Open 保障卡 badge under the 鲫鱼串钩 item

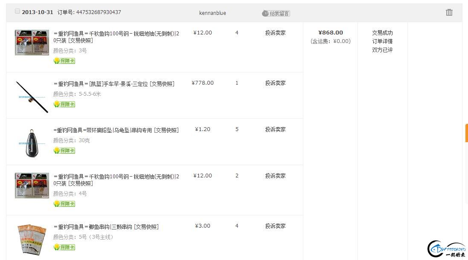pyautogui.click(x=64, y=247)
